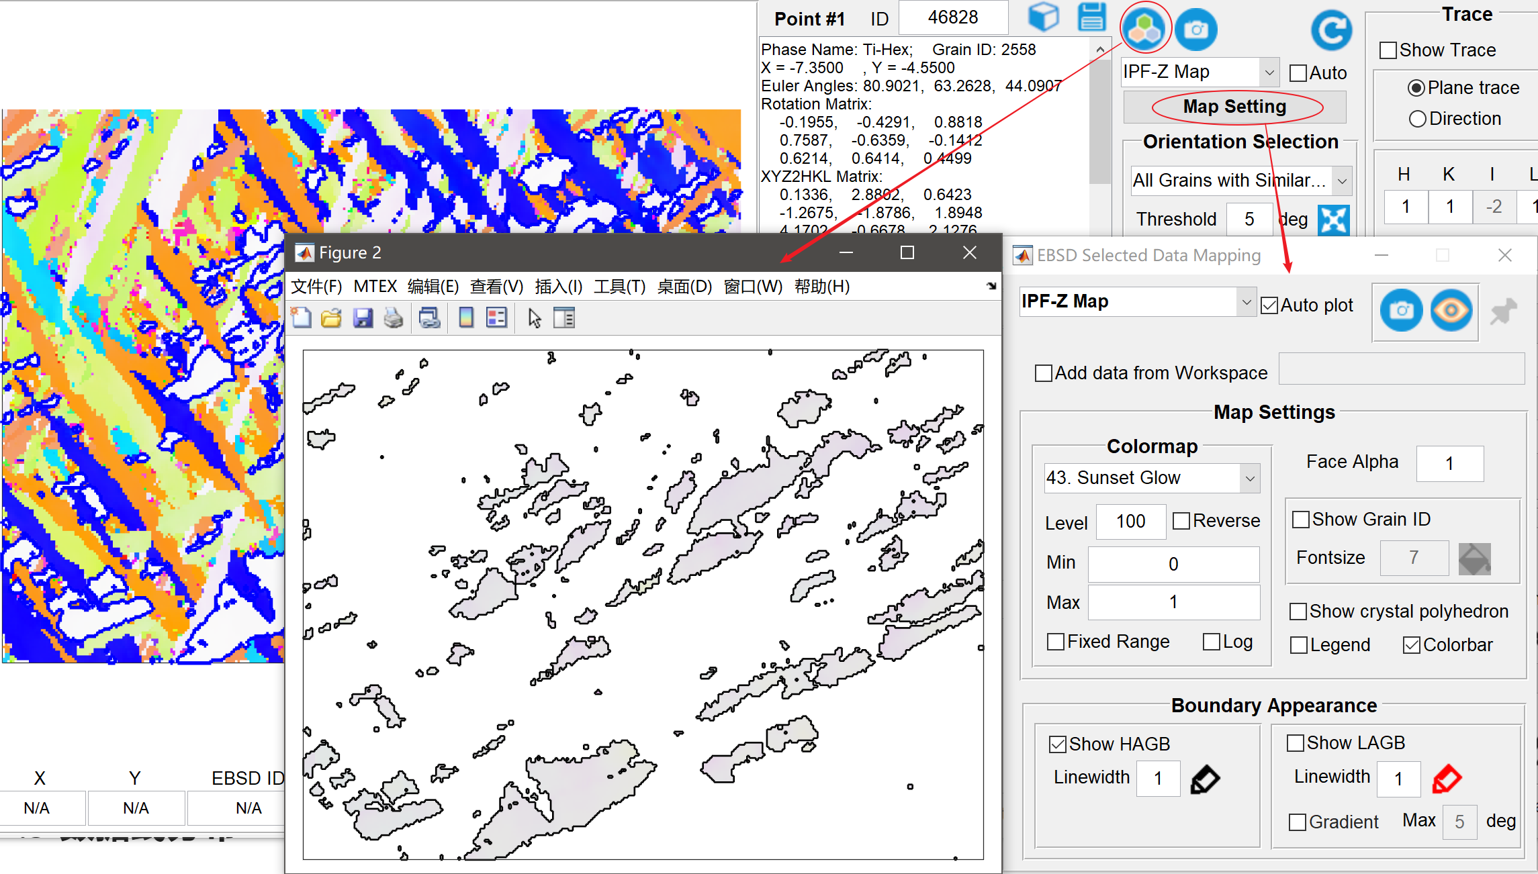Click the Print Figure icon in Figure 2
Viewport: 1538px width, 874px height.
pyautogui.click(x=394, y=318)
